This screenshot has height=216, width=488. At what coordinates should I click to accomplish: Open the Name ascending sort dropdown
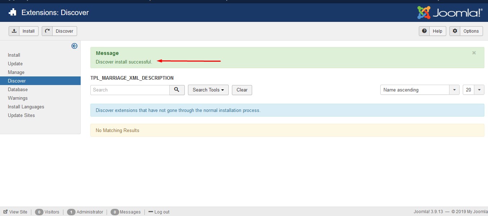coord(420,90)
